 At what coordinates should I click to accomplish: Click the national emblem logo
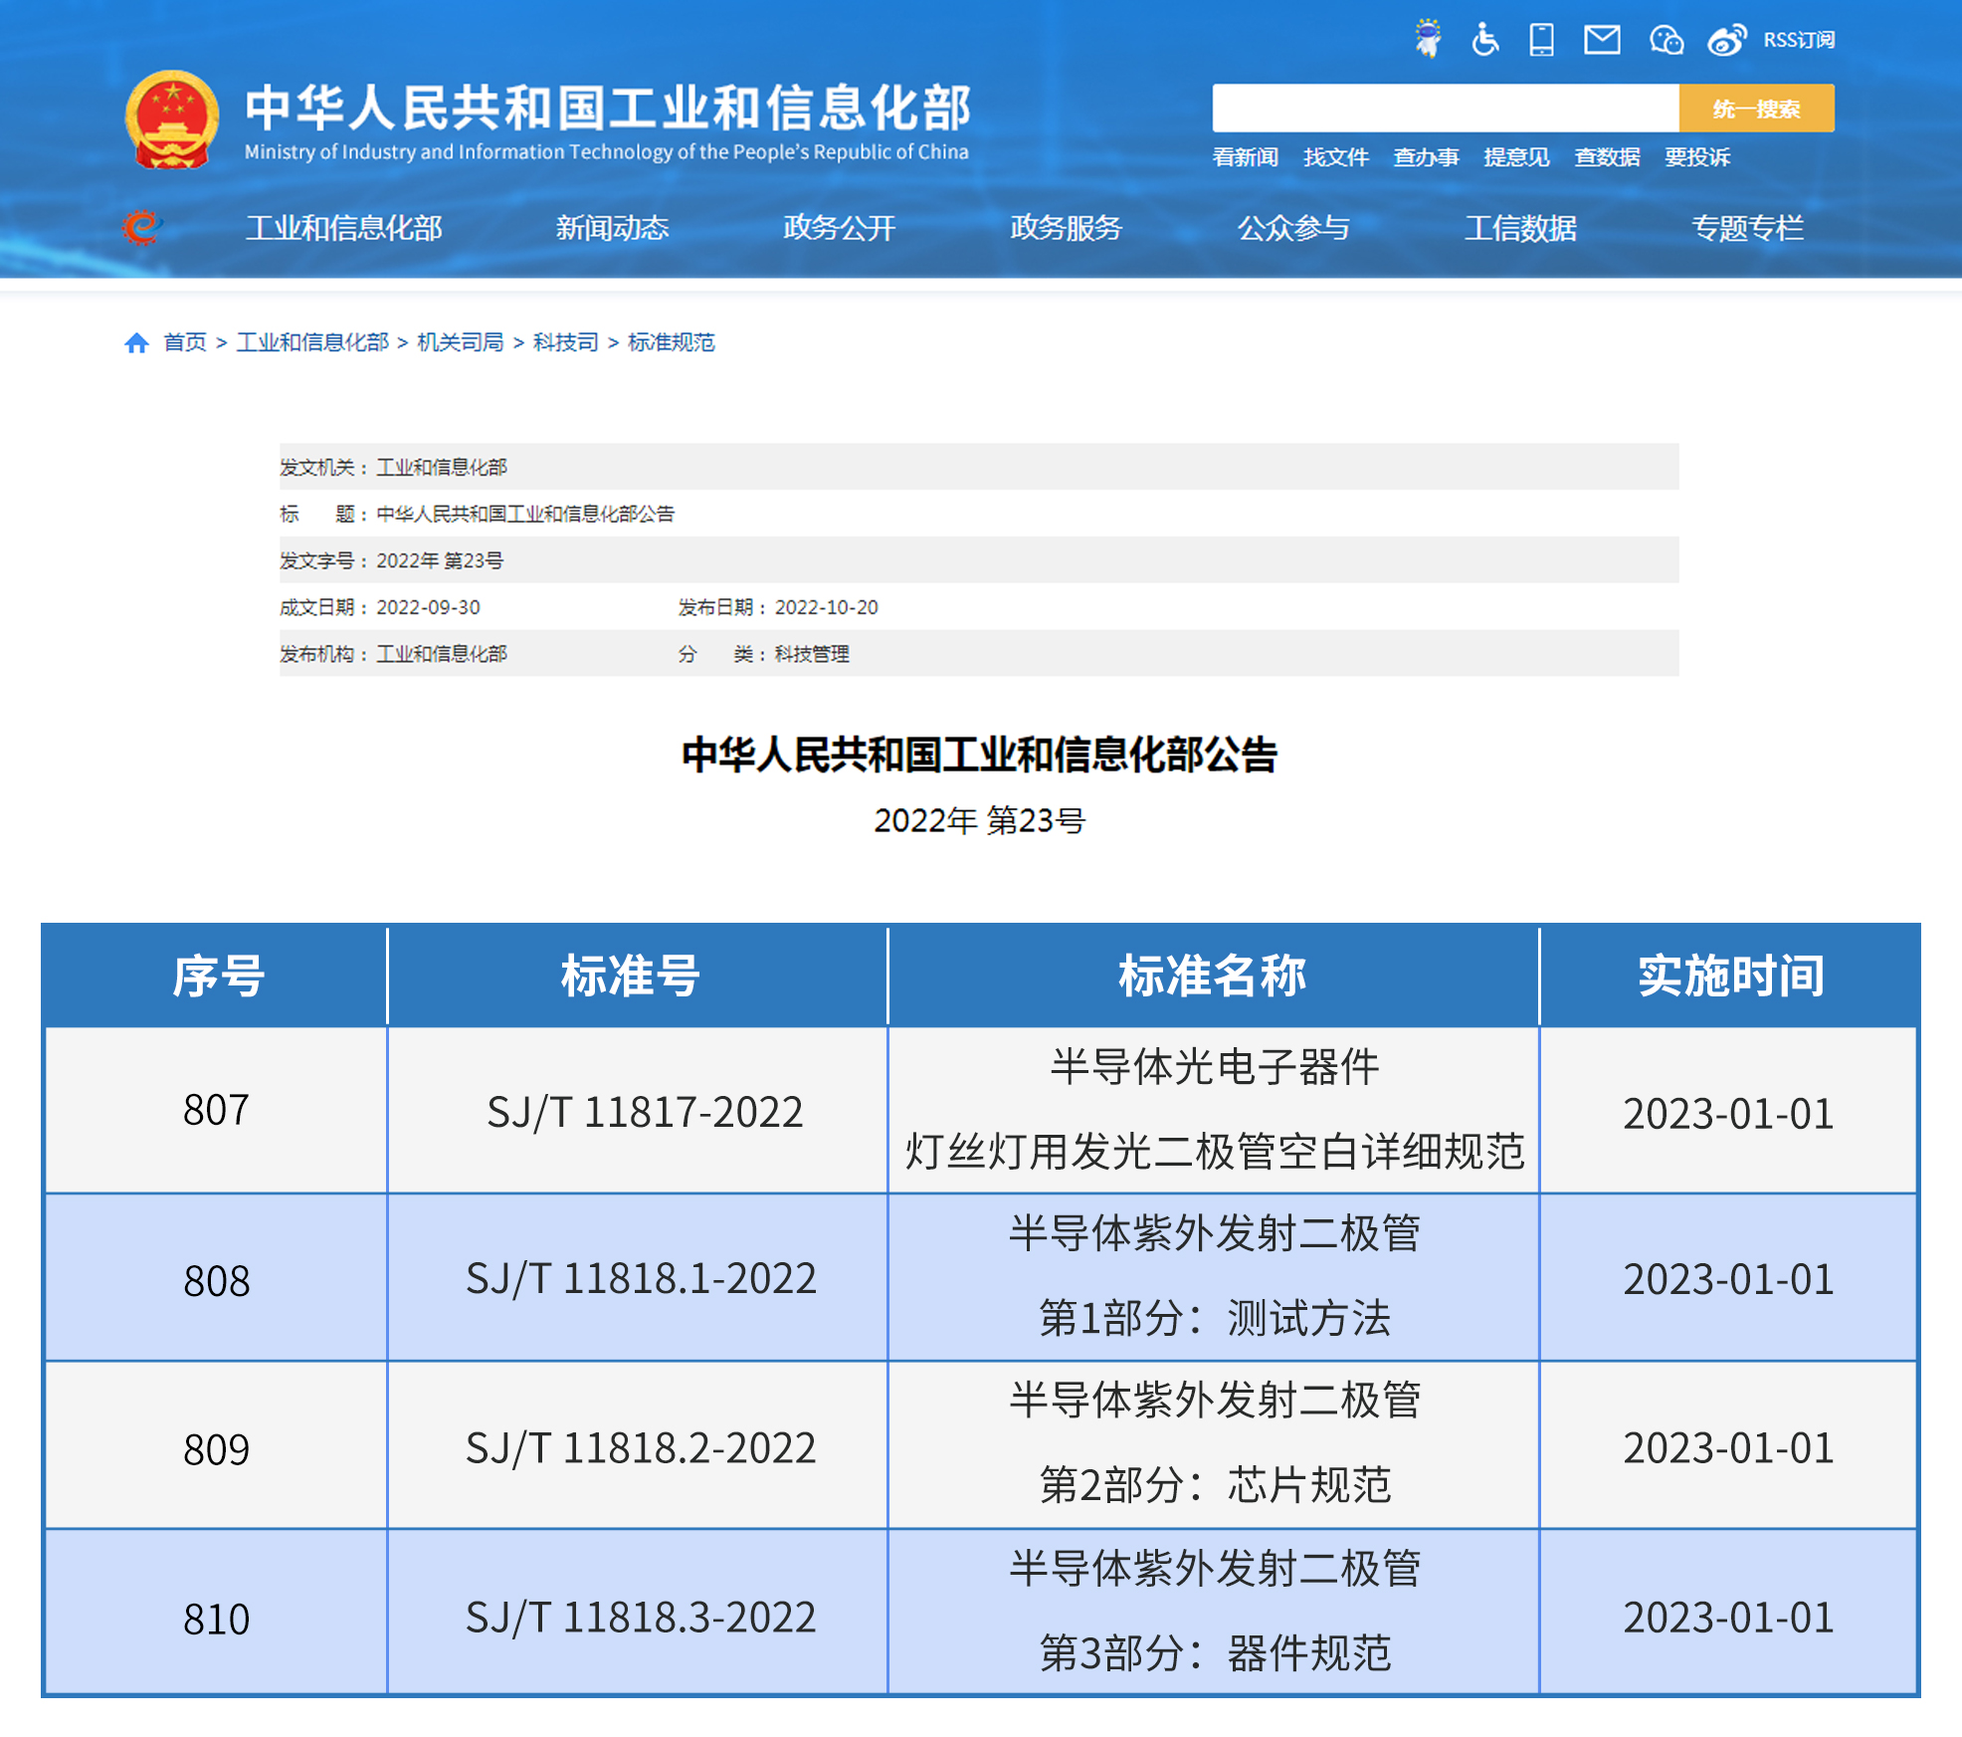(x=172, y=120)
